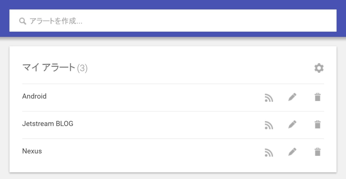Edit the Jetstream BLOG alert
Viewport: 346px width, 179px height.
[x=292, y=125]
